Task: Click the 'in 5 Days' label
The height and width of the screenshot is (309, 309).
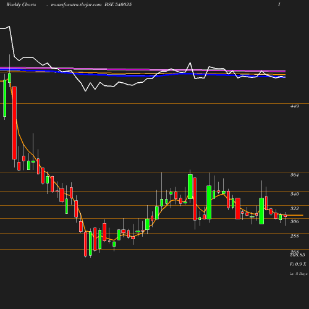Action: point(298,274)
